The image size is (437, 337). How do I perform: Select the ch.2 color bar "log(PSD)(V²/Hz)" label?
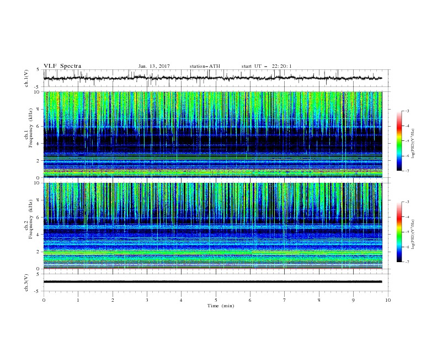(x=413, y=235)
